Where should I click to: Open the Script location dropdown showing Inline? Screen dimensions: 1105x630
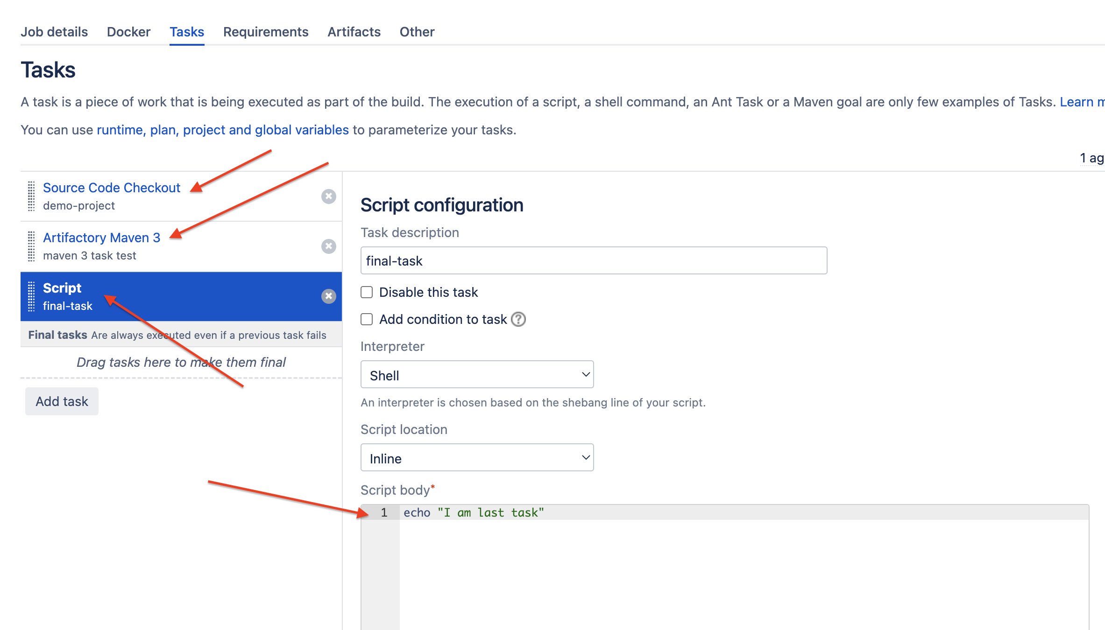coord(476,458)
